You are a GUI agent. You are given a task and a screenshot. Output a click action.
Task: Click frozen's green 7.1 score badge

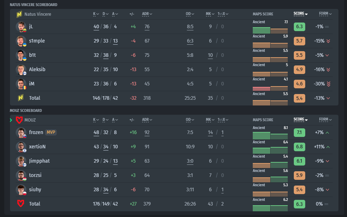tap(300, 133)
